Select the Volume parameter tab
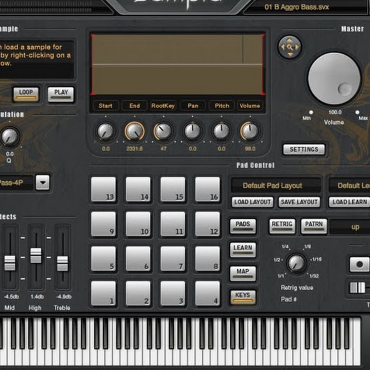This screenshot has width=370, height=370. (250, 106)
